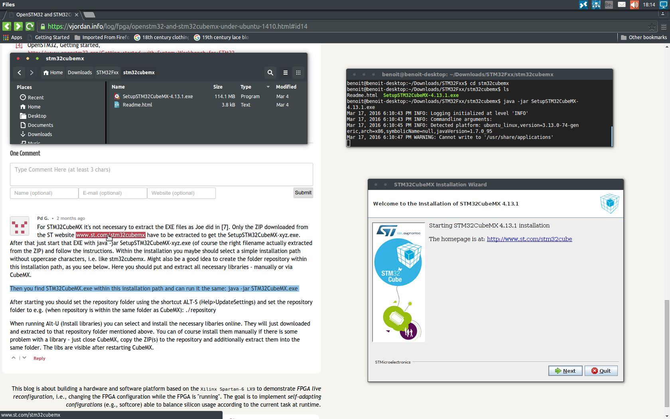Open the Imported From Firefox bookmarks folder
This screenshot has width=670, height=419.
point(102,38)
